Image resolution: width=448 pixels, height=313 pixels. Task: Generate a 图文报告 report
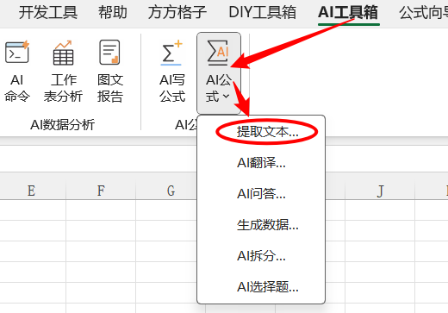pyautogui.click(x=110, y=72)
